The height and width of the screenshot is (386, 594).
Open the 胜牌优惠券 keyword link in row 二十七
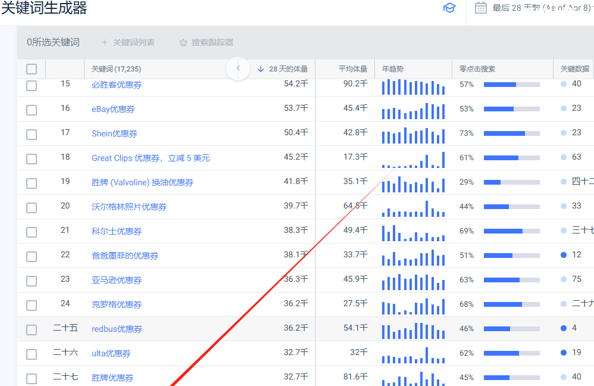click(x=112, y=378)
